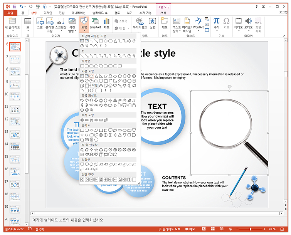The height and width of the screenshot is (235, 291).
Task: Select the help question-mark action button
Action: click(x=129, y=180)
